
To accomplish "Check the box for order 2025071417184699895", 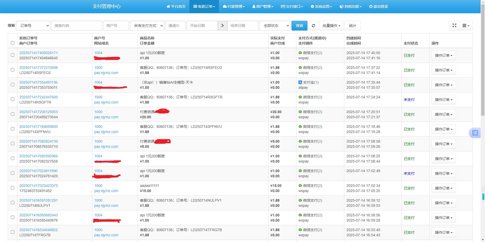I will [12, 129].
